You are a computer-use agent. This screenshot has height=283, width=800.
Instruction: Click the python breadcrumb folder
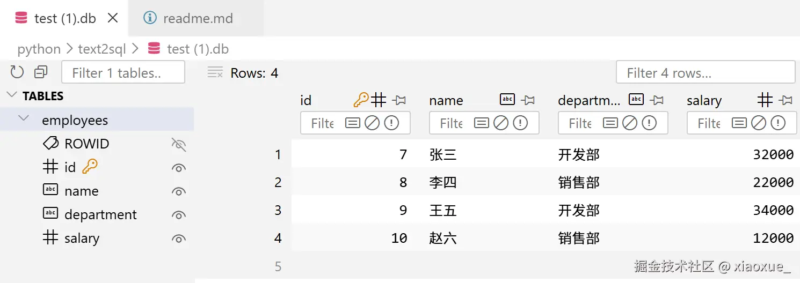pyautogui.click(x=39, y=49)
